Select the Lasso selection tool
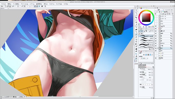 pos(136,20)
